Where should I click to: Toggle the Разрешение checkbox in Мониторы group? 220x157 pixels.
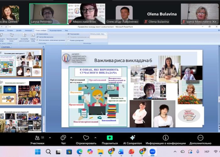tap(69, 34)
